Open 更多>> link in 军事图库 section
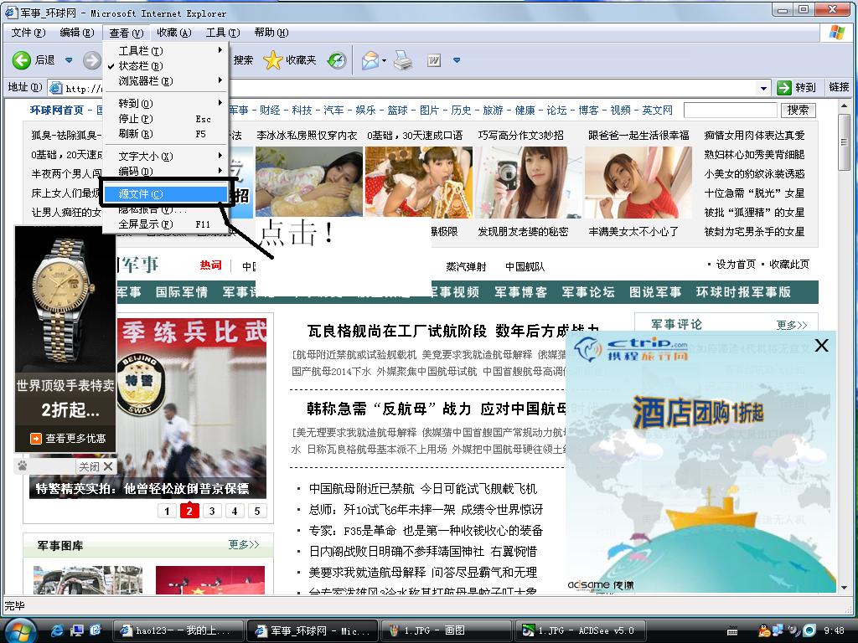 click(244, 544)
